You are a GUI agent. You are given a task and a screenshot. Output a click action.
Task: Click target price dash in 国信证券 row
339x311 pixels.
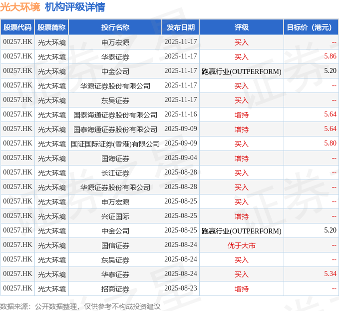334,245
